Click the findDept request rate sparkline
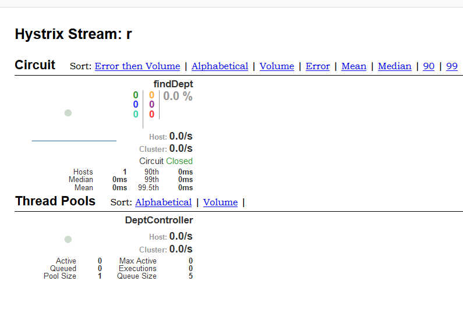 [74, 141]
